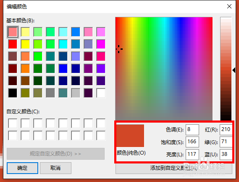
Task: Focus the 亮度(L) luminance input field
Action: tap(192, 154)
